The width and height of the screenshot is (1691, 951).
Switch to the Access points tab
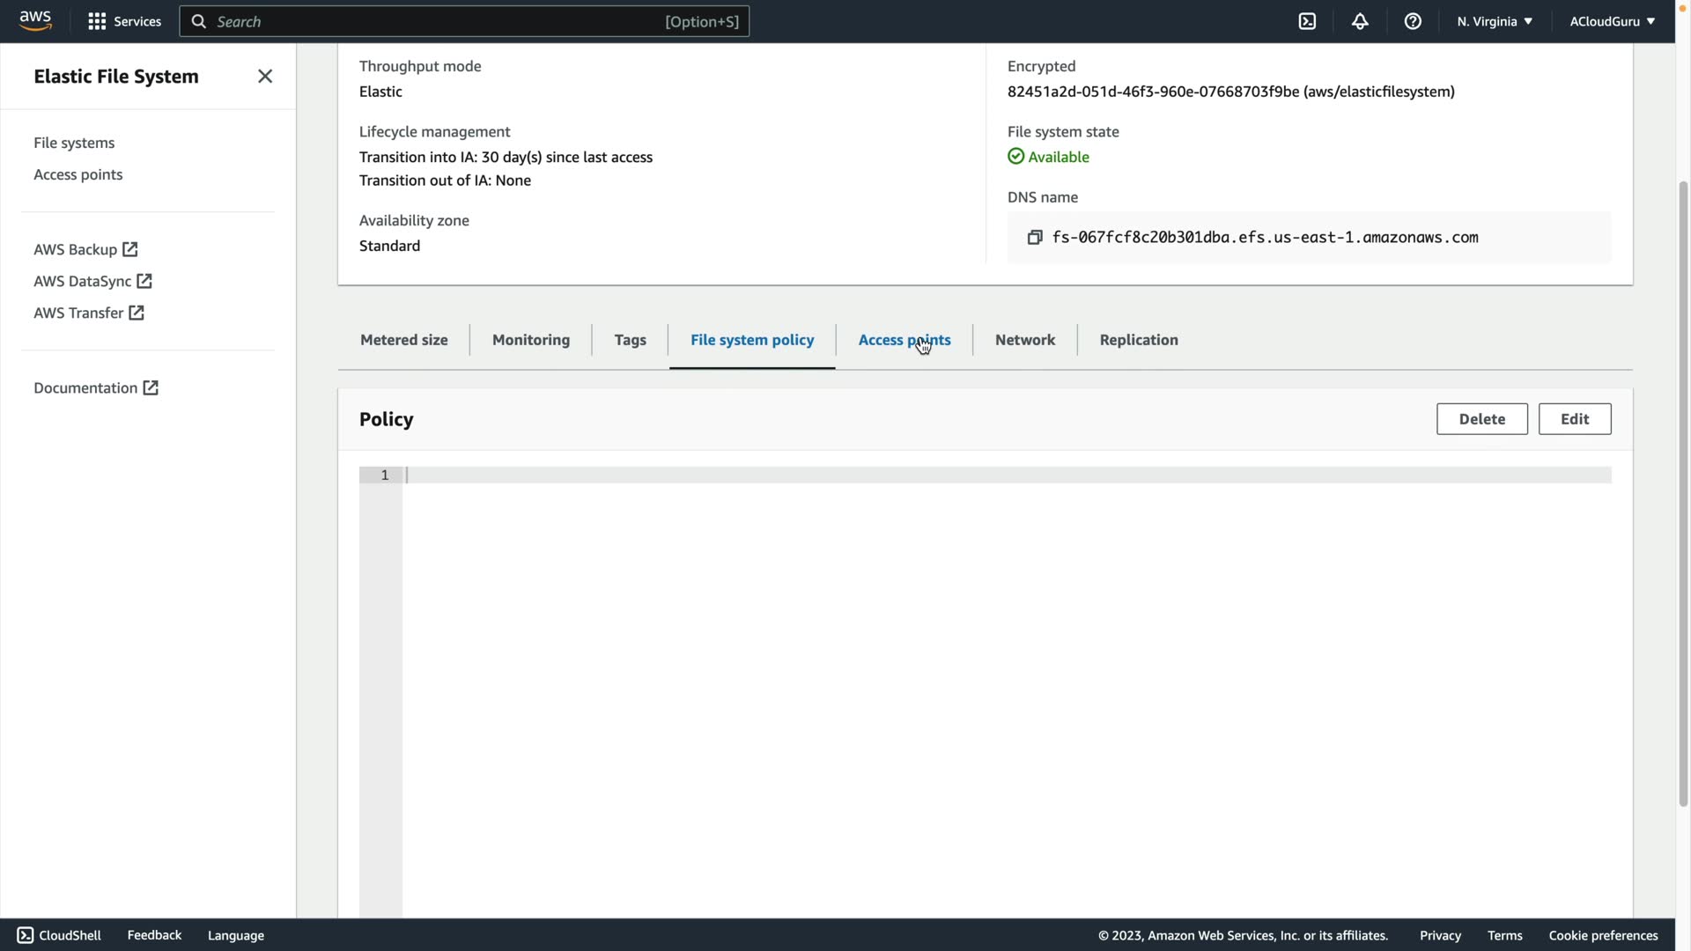[904, 340]
